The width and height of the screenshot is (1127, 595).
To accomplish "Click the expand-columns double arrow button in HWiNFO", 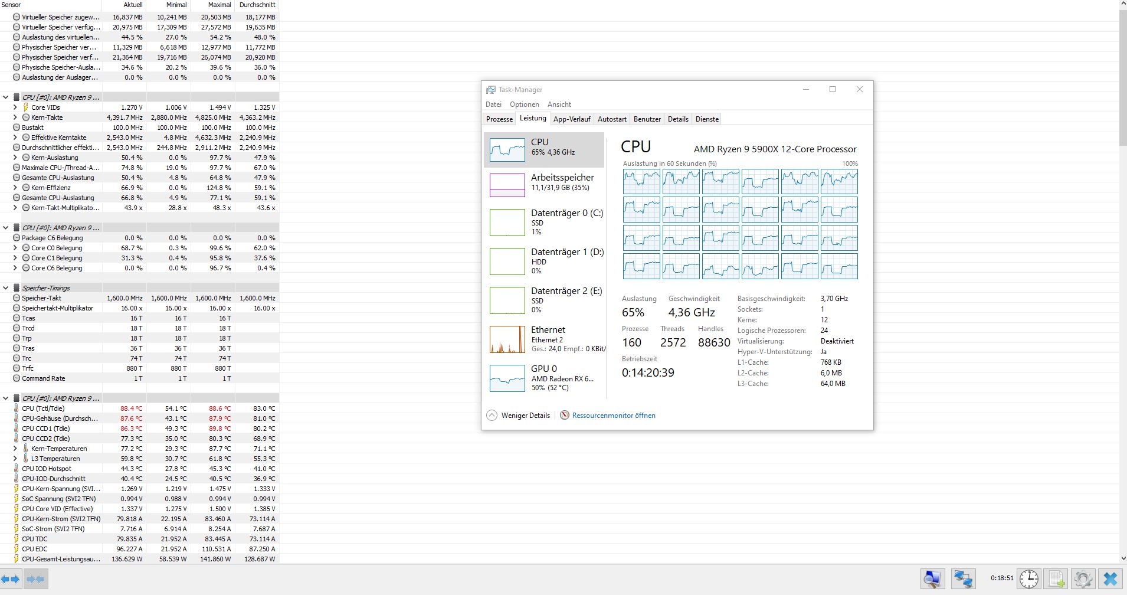I will point(11,579).
